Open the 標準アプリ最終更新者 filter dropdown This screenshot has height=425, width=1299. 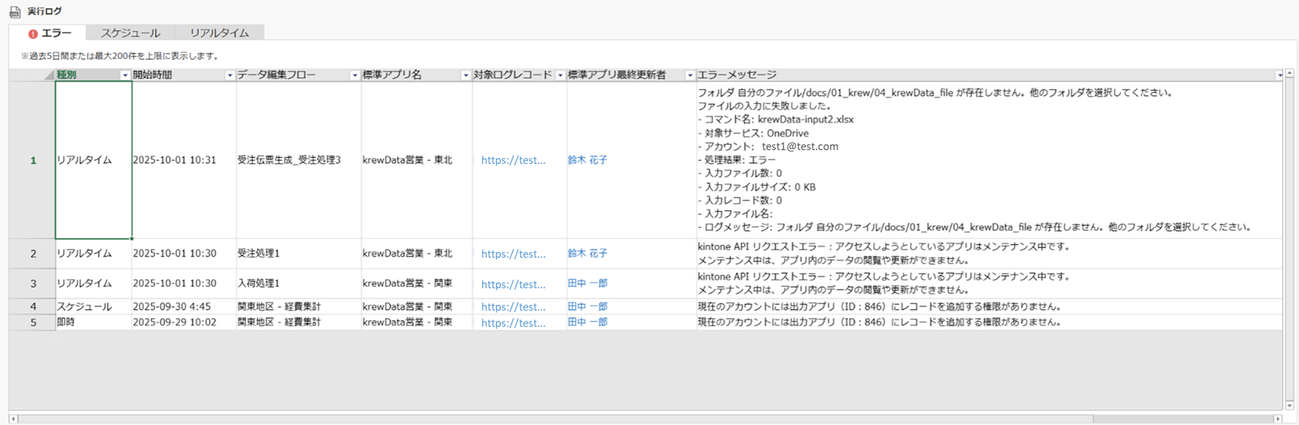point(689,75)
